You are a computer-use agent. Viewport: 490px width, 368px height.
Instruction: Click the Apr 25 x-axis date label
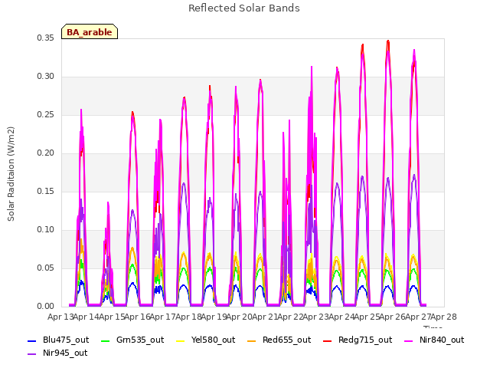click(x=367, y=317)
